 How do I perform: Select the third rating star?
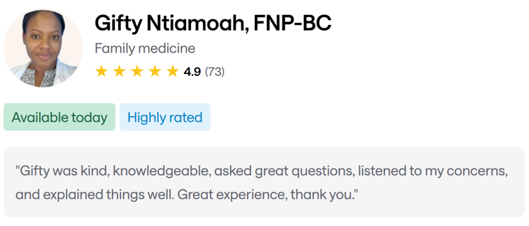[137, 71]
